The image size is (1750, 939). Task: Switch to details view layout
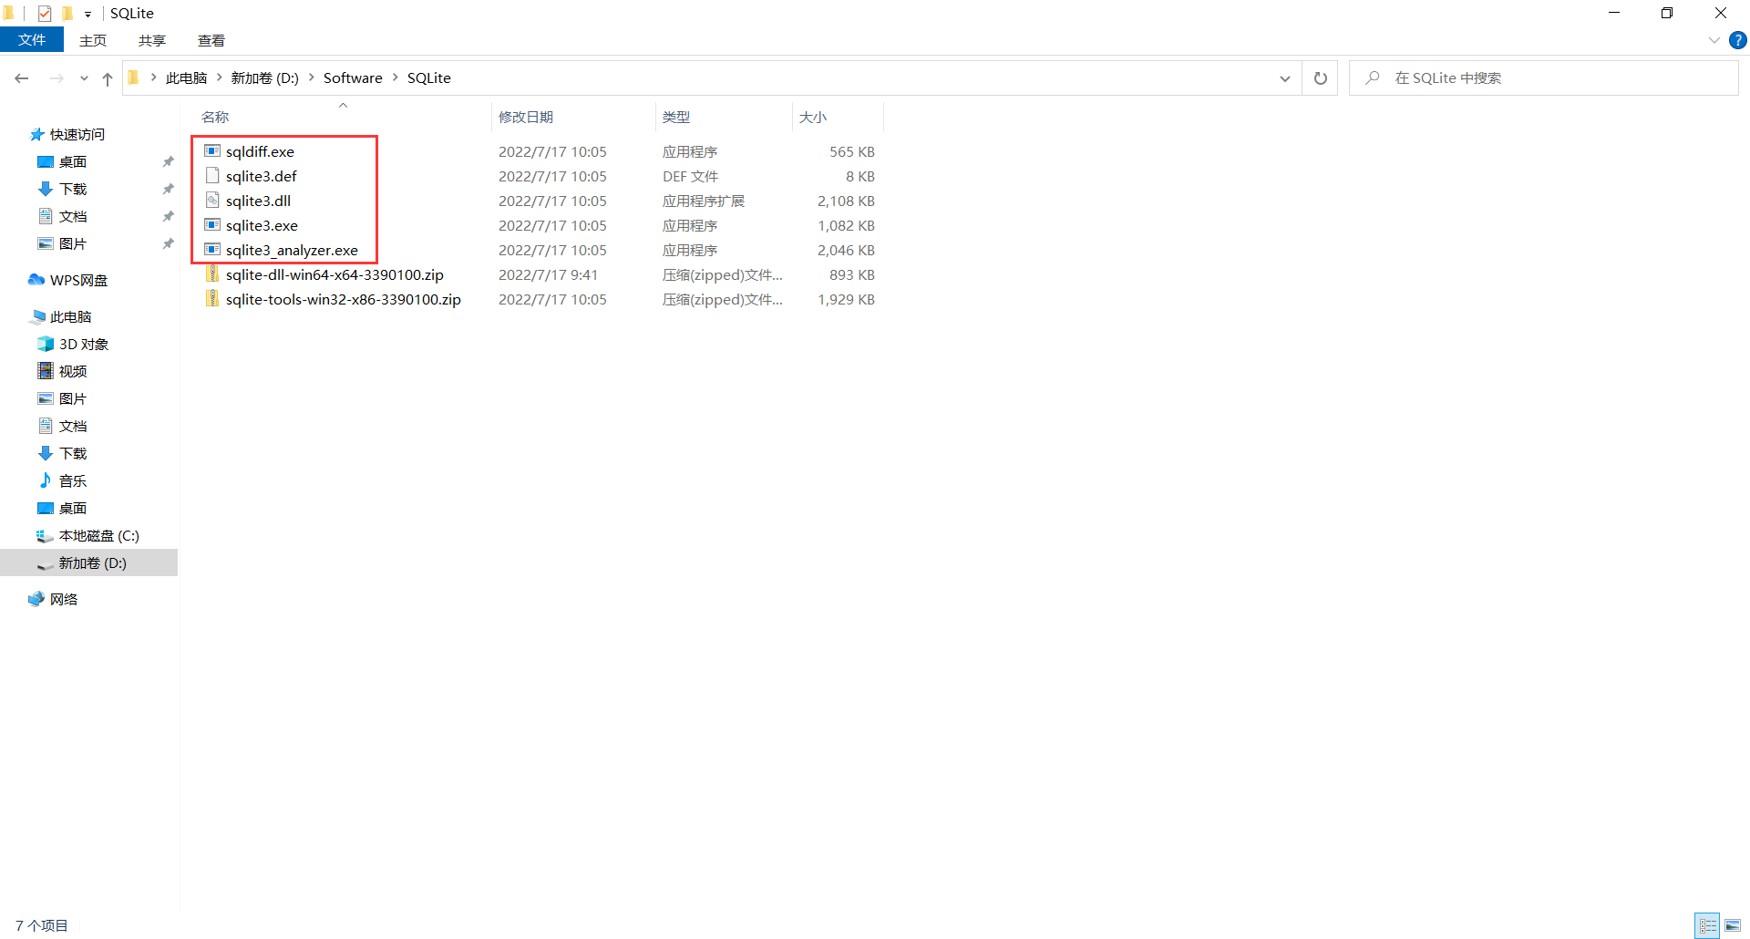pos(1708,925)
